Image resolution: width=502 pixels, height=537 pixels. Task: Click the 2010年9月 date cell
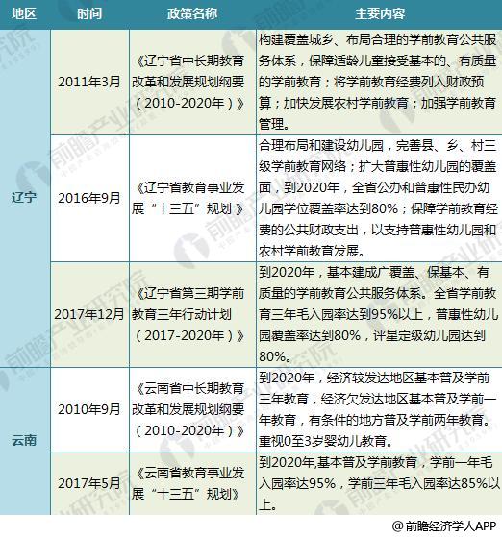coord(89,409)
